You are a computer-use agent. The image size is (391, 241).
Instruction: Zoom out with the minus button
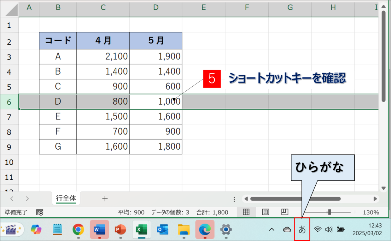coord(299,212)
